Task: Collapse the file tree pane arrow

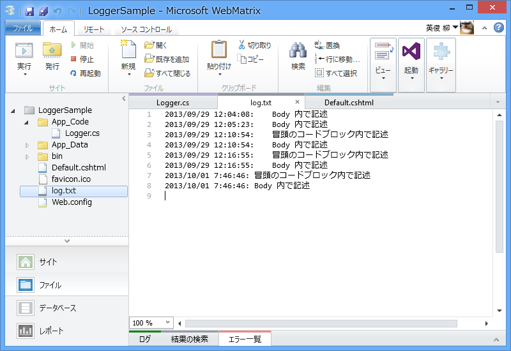Action: pyautogui.click(x=123, y=98)
